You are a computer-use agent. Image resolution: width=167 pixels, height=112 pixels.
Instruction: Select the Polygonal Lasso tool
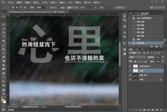point(3,24)
